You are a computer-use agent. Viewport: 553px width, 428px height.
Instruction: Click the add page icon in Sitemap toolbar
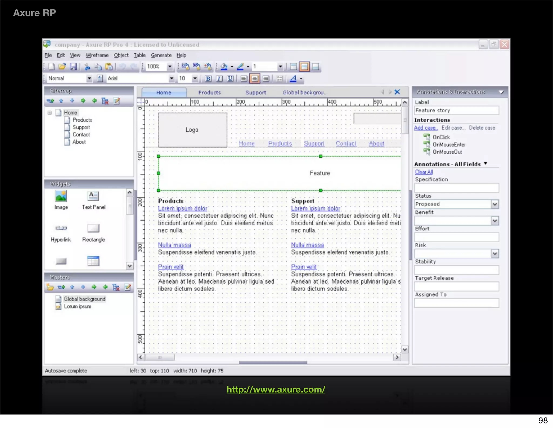point(50,101)
